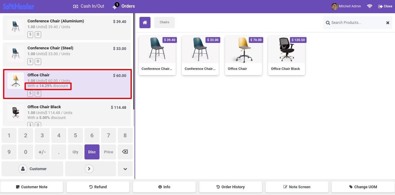Add yellow Office Chair product card
The width and height of the screenshot is (395, 195).
click(244, 55)
